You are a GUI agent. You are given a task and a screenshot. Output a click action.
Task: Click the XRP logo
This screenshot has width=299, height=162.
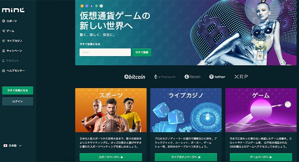(241, 76)
